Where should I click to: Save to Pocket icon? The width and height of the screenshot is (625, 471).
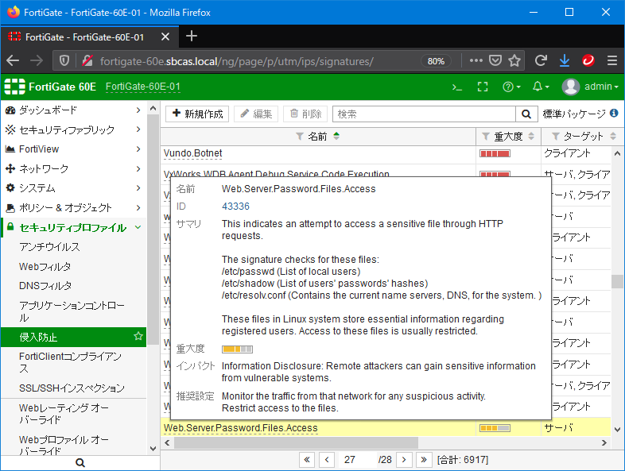[x=495, y=61]
